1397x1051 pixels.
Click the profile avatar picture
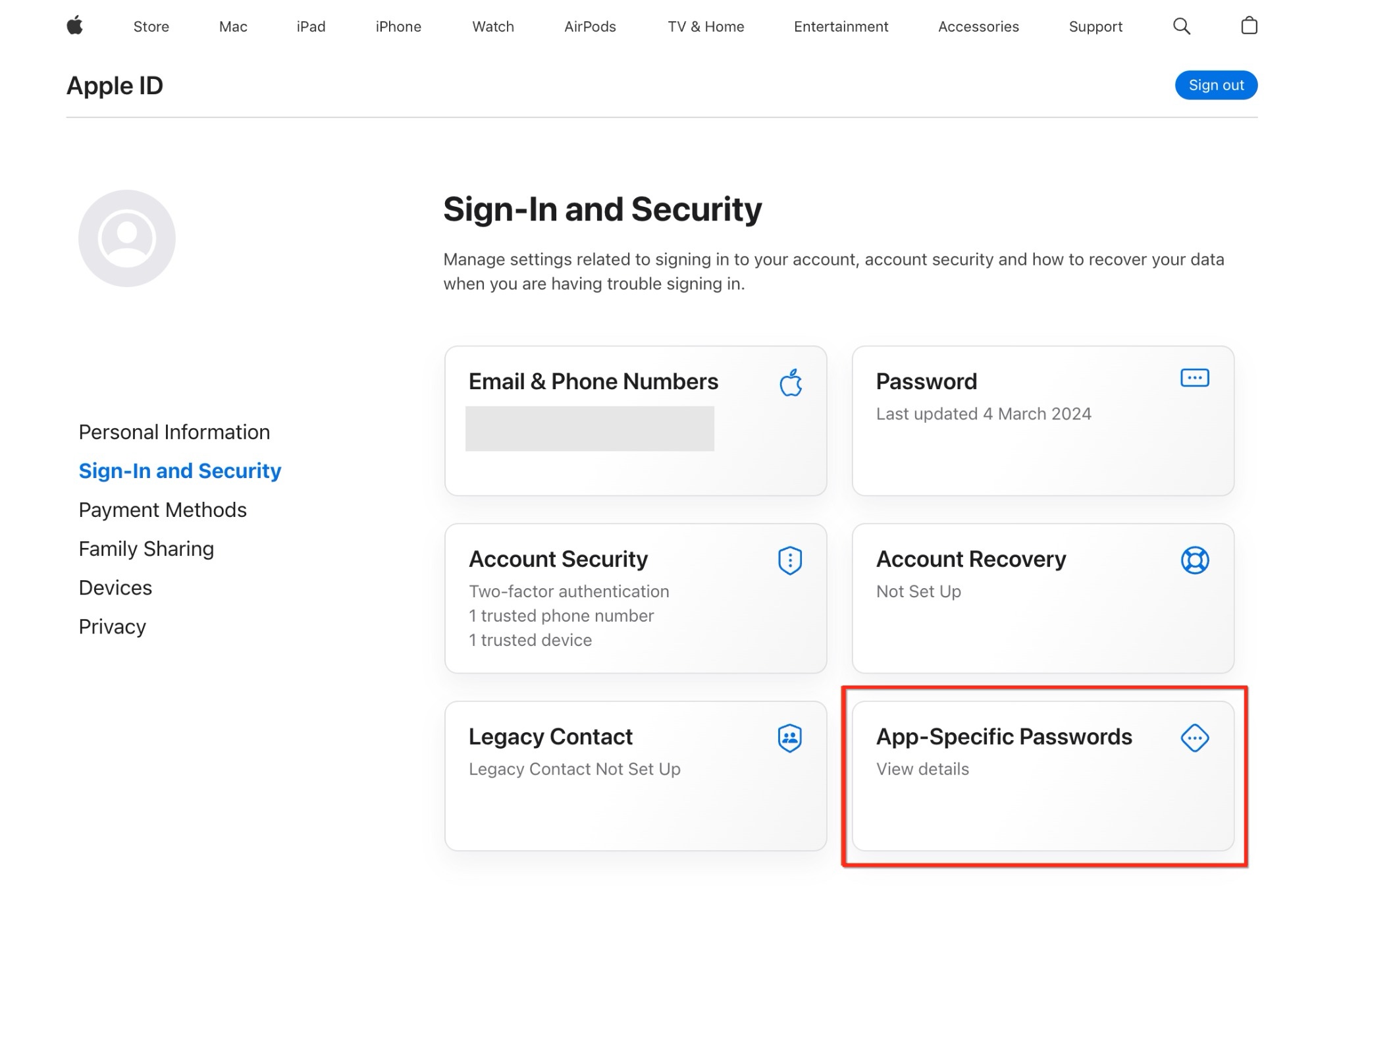[x=127, y=238]
